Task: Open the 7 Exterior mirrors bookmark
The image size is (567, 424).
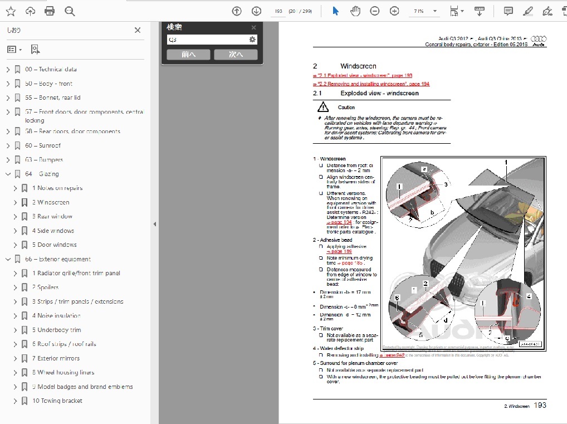Action: [56, 358]
